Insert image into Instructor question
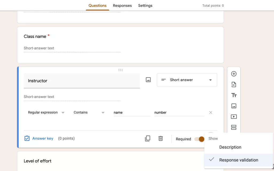This screenshot has height=171, width=274. (x=148, y=80)
